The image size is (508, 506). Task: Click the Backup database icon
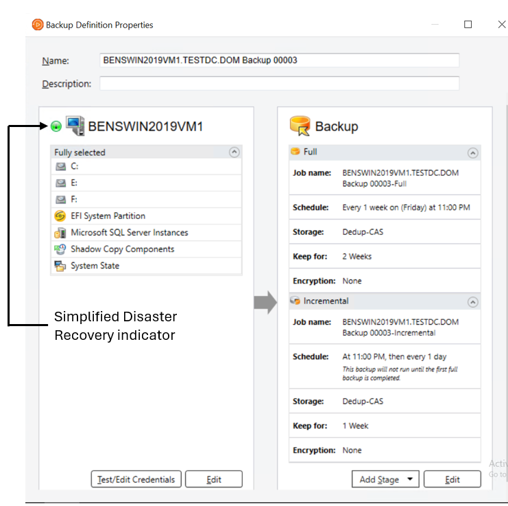(x=300, y=126)
